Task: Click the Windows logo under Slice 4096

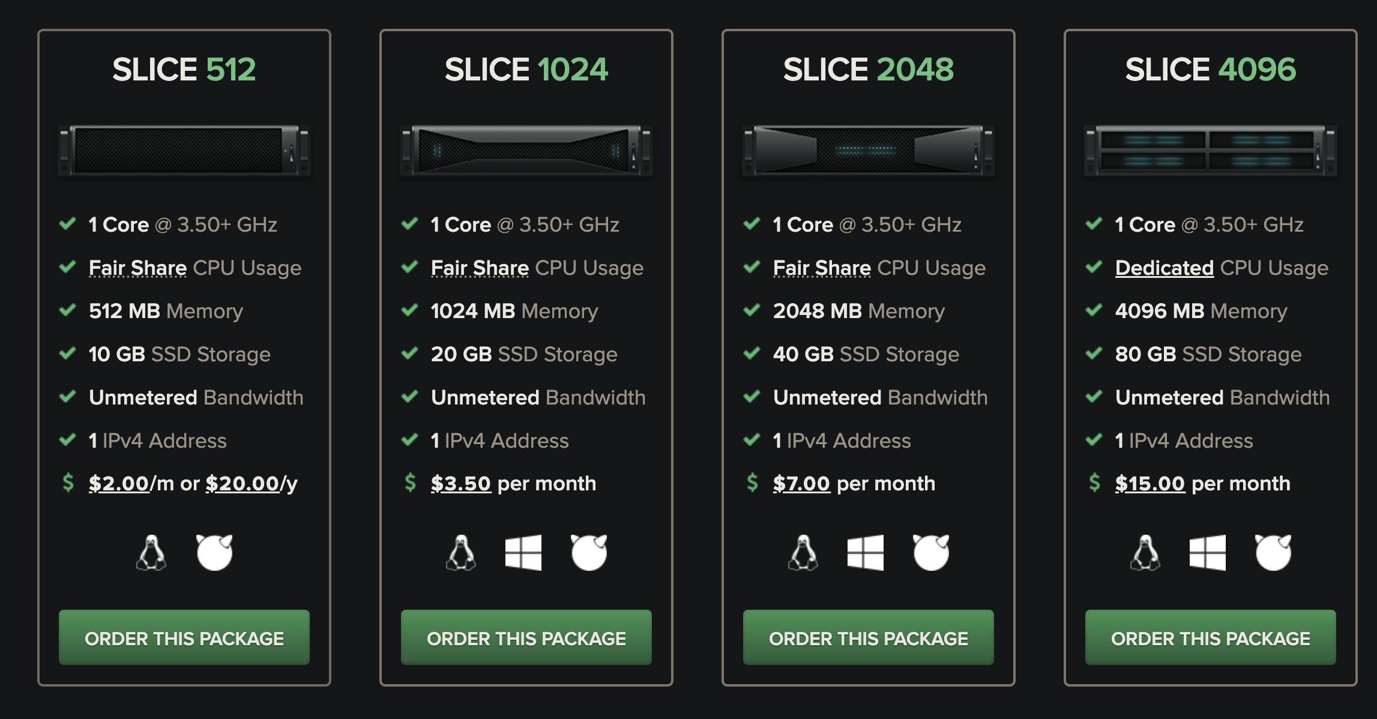Action: point(1208,552)
